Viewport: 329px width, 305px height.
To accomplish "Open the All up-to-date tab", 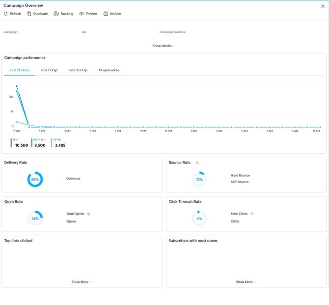I will coord(109,70).
